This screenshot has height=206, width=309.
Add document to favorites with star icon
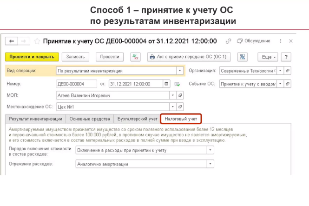37,41
